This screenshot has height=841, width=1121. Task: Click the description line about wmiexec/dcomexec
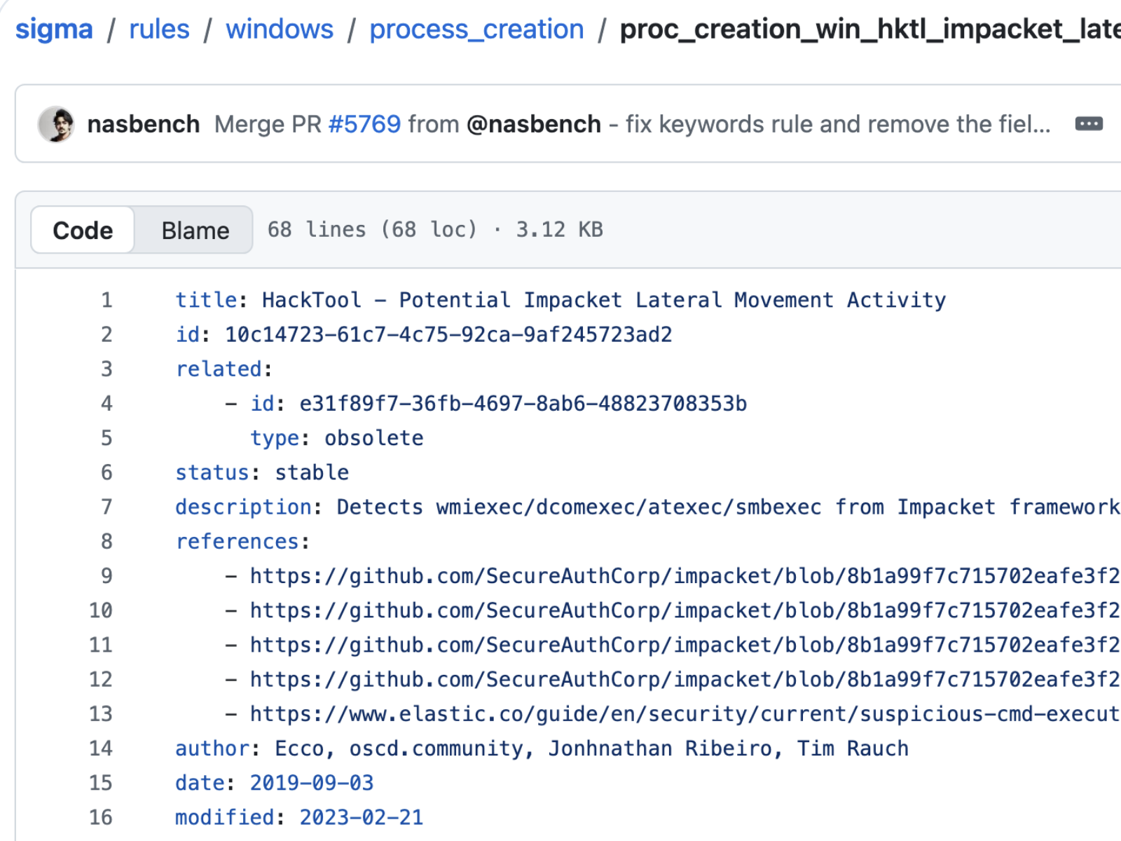pos(647,507)
